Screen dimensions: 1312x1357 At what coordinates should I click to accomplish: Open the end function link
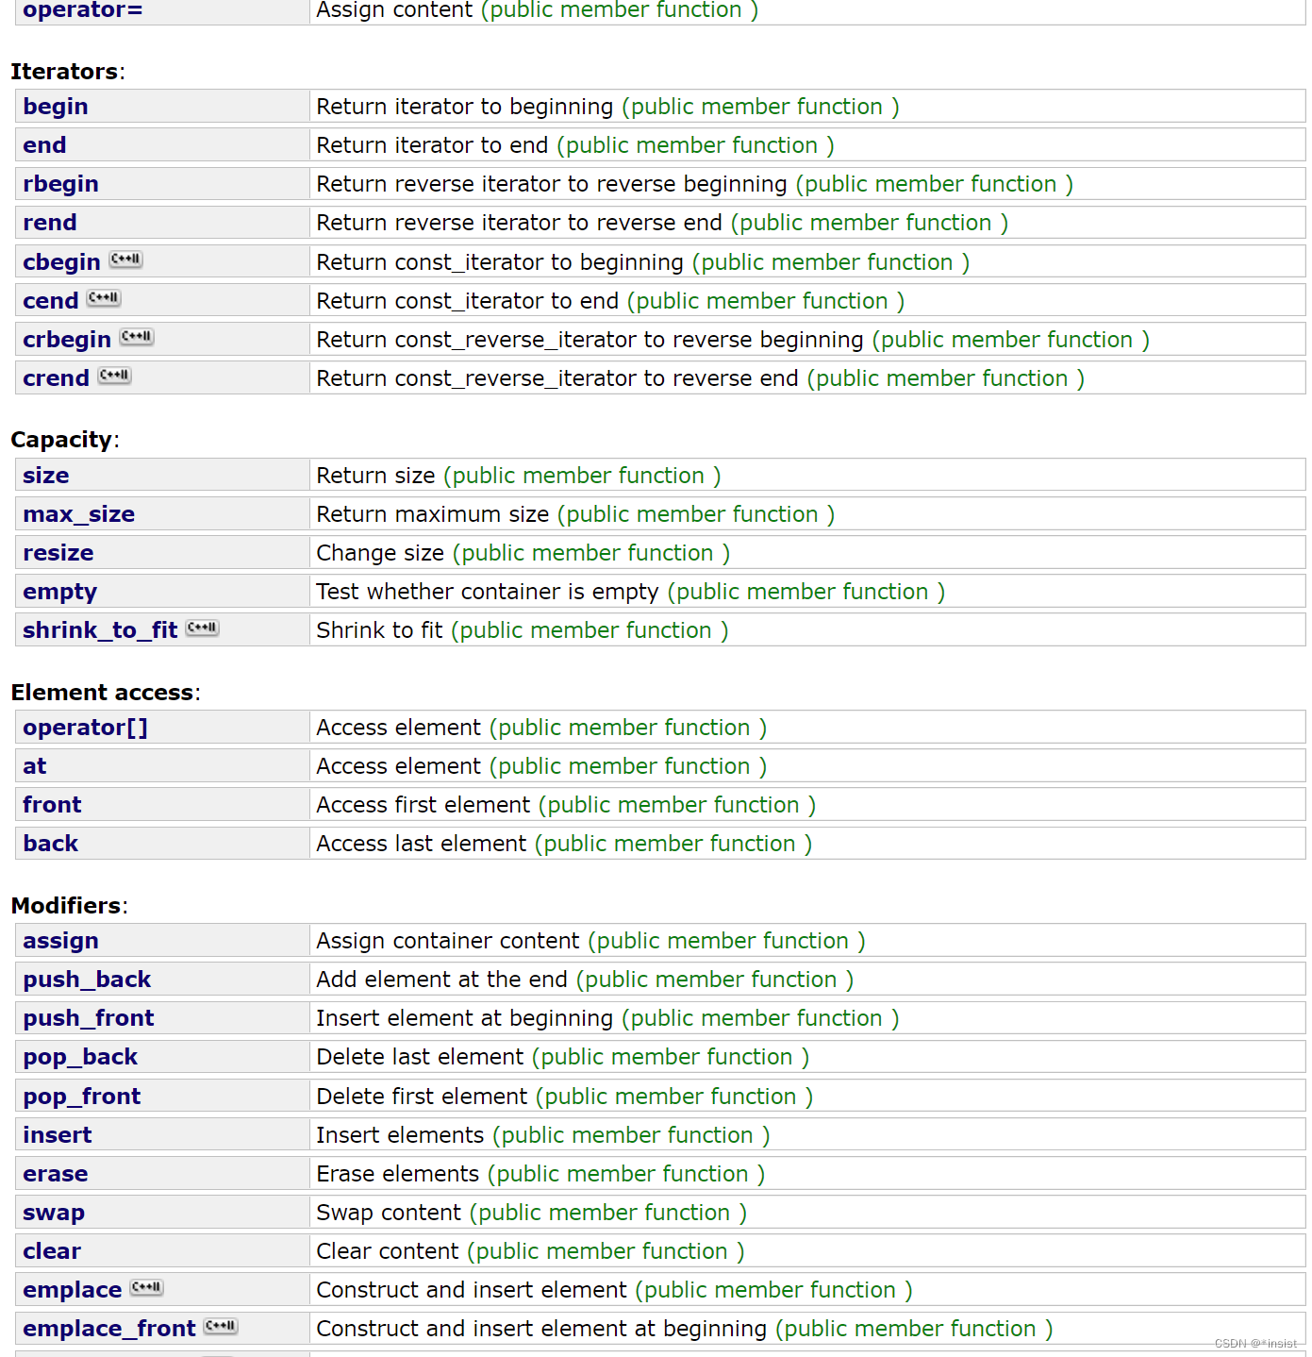coord(44,145)
